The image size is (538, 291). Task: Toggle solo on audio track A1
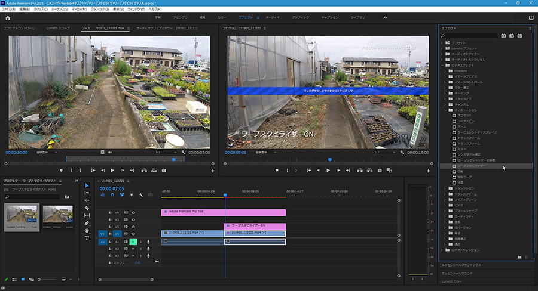140,242
